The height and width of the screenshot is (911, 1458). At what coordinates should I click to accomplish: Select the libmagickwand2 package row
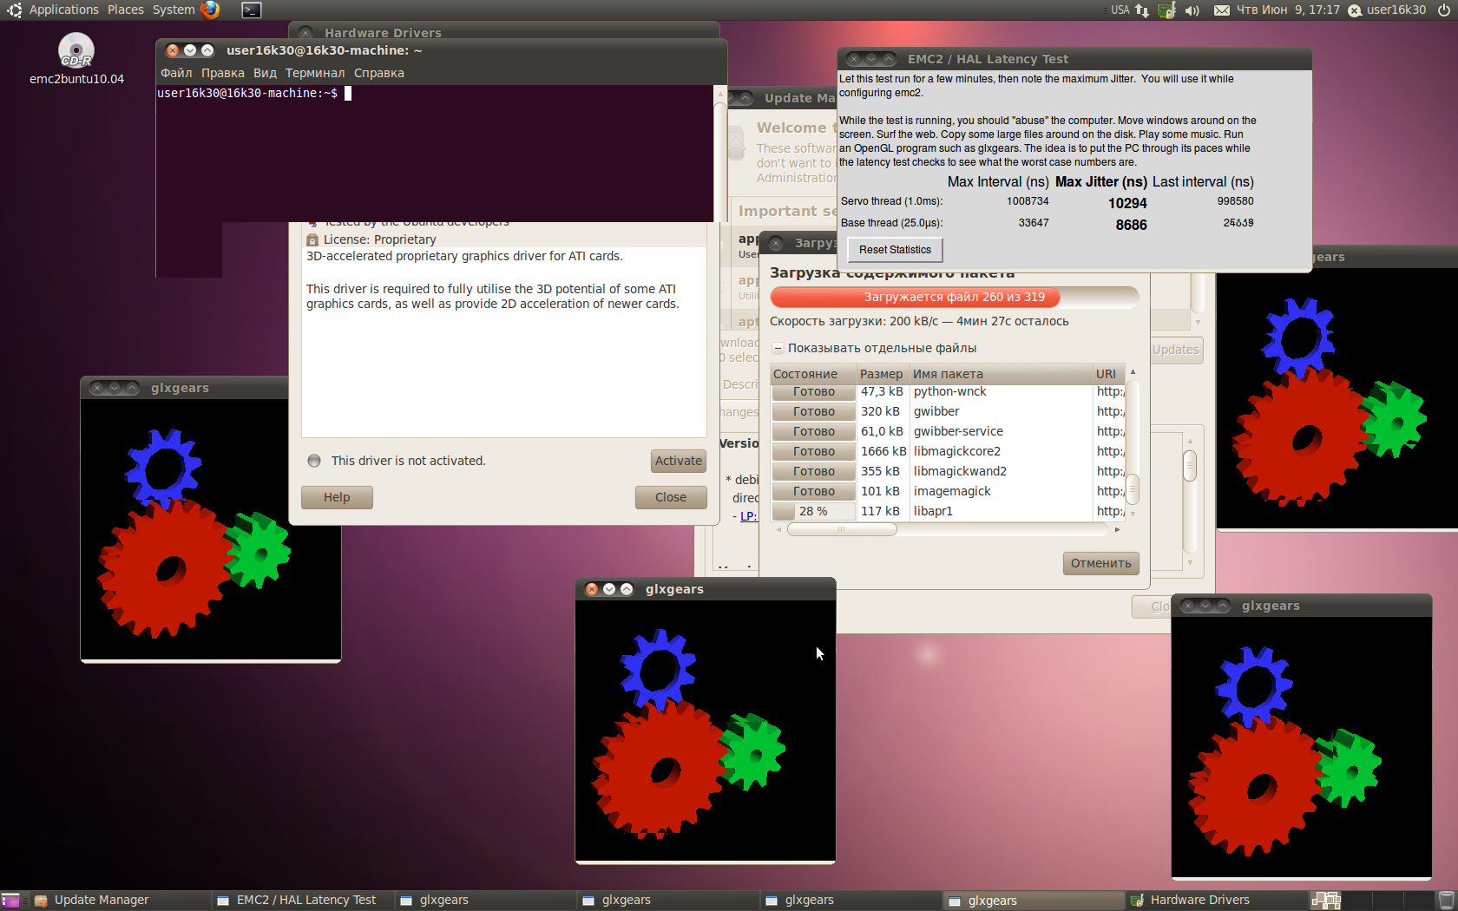click(x=948, y=471)
